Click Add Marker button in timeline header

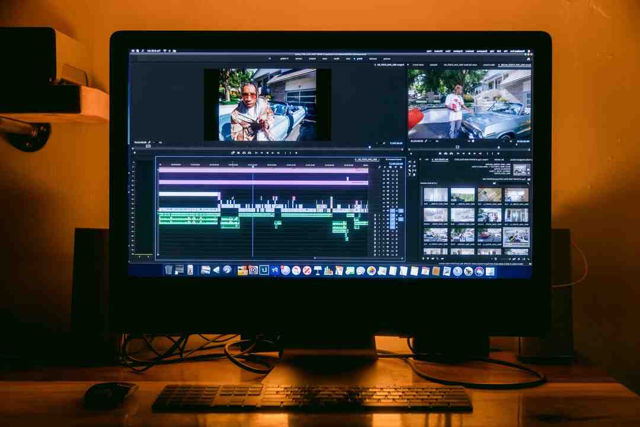coord(385,167)
